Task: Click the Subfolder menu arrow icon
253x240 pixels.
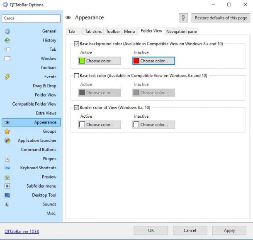Action: (7, 186)
